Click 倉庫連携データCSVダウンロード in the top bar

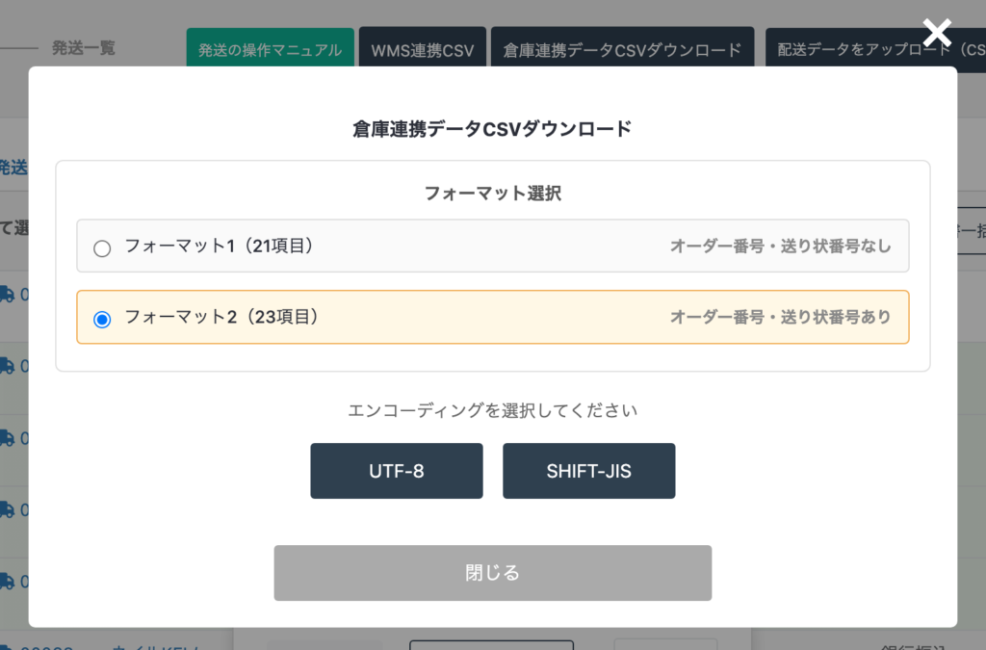point(622,50)
